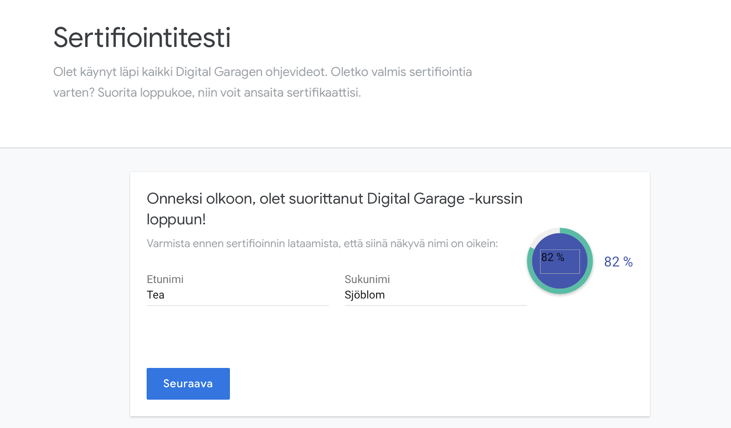Click the word 'sertifikaattisi' in the intro text
This screenshot has width=731, height=428.
click(x=323, y=92)
